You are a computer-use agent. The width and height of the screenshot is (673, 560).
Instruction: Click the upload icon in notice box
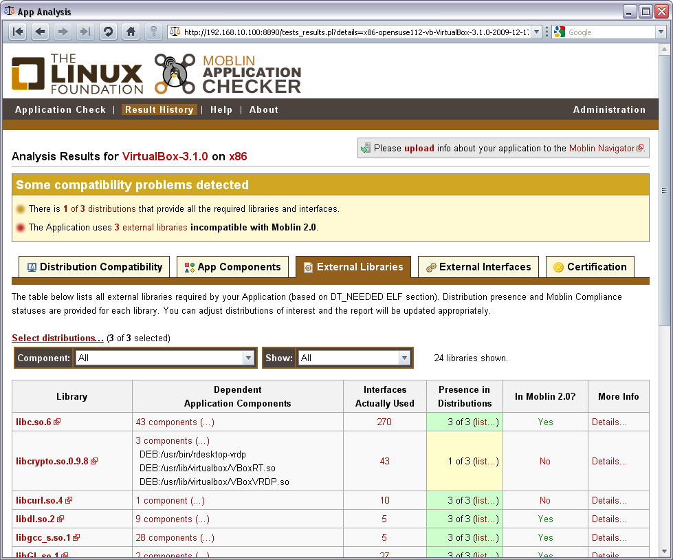click(x=365, y=148)
